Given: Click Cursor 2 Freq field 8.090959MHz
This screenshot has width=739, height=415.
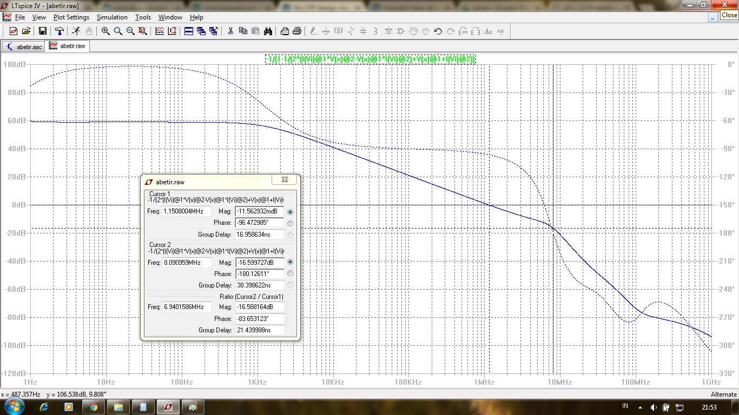Looking at the screenshot, I should [187, 263].
